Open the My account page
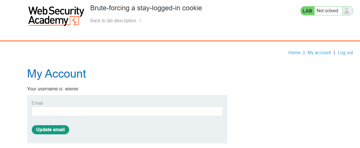 (x=319, y=52)
